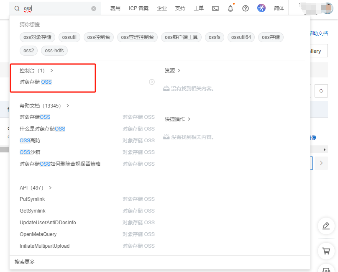Select the ossfs suggestion chip
Viewport: 338px width, 272px height.
click(215, 37)
